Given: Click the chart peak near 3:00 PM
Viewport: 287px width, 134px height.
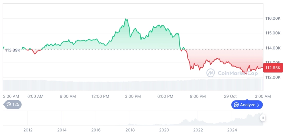Looking at the screenshot, I should coord(126,19).
